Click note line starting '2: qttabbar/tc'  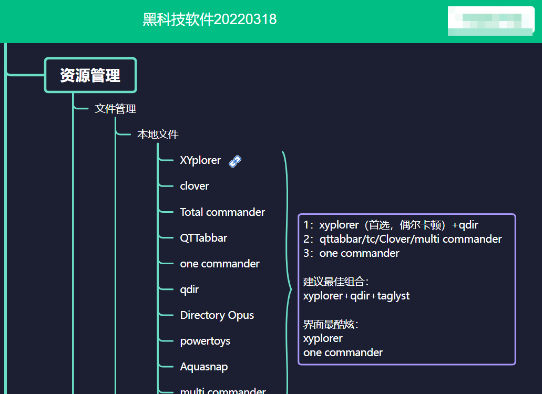tap(402, 239)
